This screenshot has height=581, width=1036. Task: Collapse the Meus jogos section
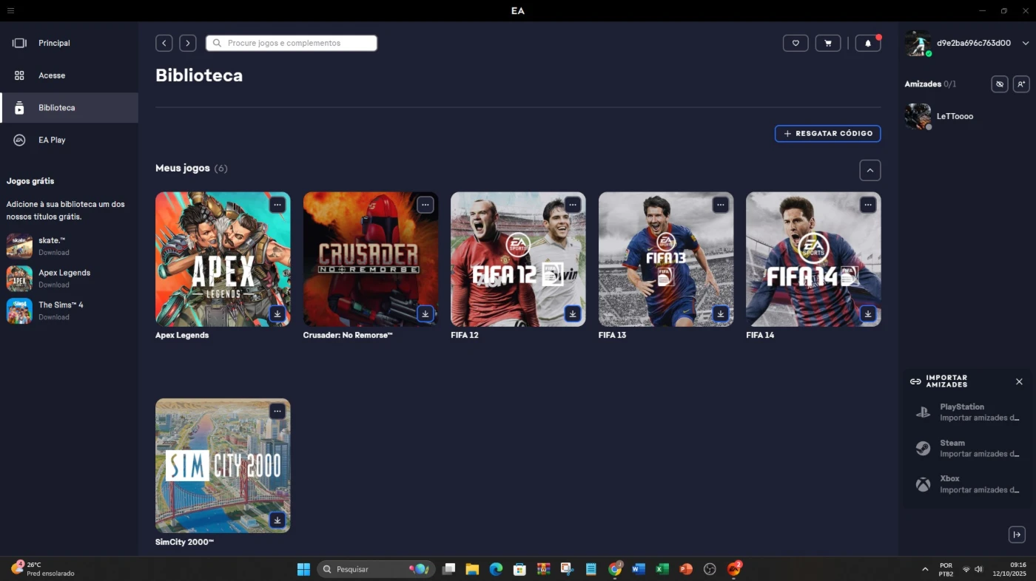click(869, 171)
